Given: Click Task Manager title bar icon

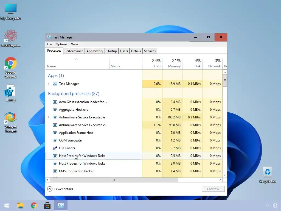Looking at the screenshot, I should coord(49,37).
